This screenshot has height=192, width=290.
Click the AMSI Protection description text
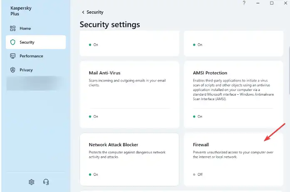[233, 90]
